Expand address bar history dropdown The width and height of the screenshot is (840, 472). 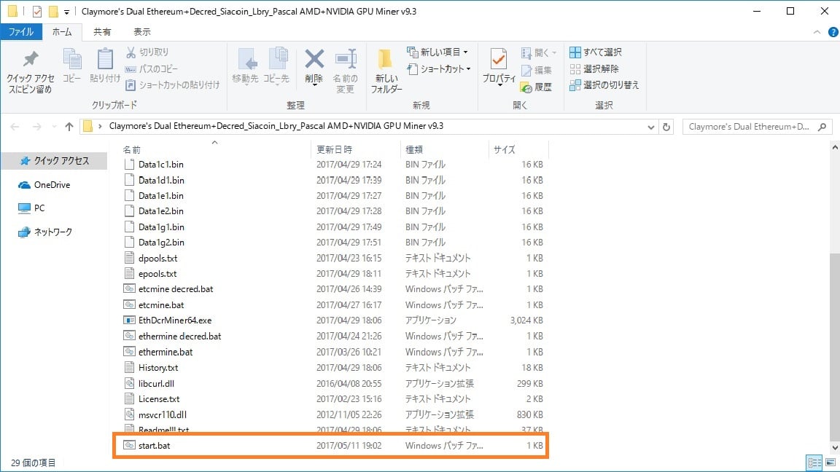651,127
